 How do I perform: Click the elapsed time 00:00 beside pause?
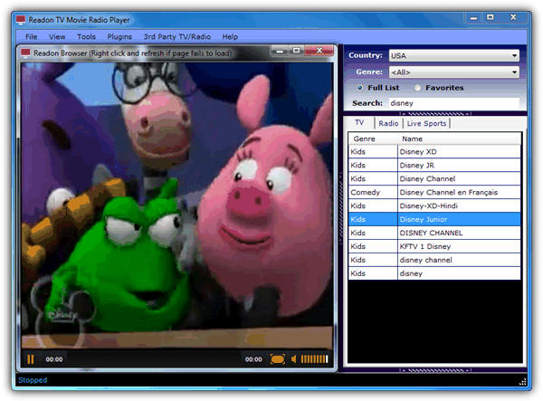pyautogui.click(x=54, y=359)
